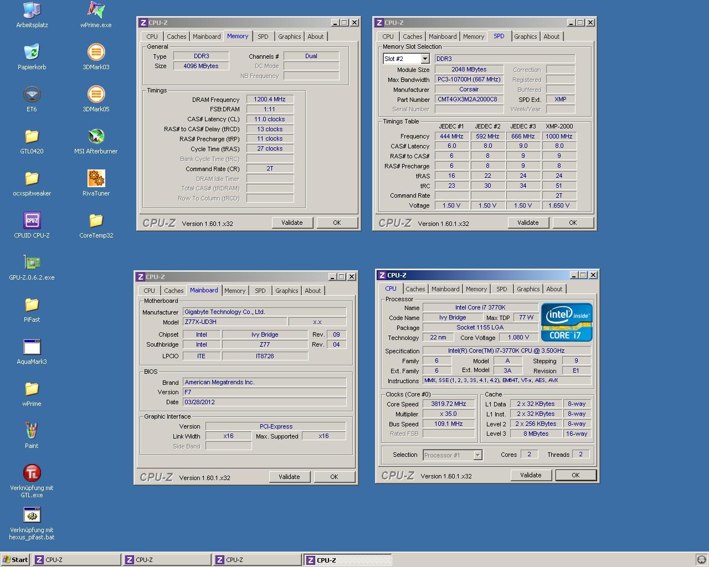Open About tab in SPD window
The width and height of the screenshot is (709, 567).
pos(551,37)
